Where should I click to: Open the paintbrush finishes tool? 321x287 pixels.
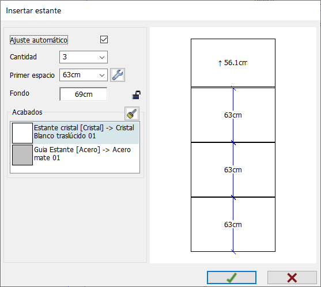132,114
